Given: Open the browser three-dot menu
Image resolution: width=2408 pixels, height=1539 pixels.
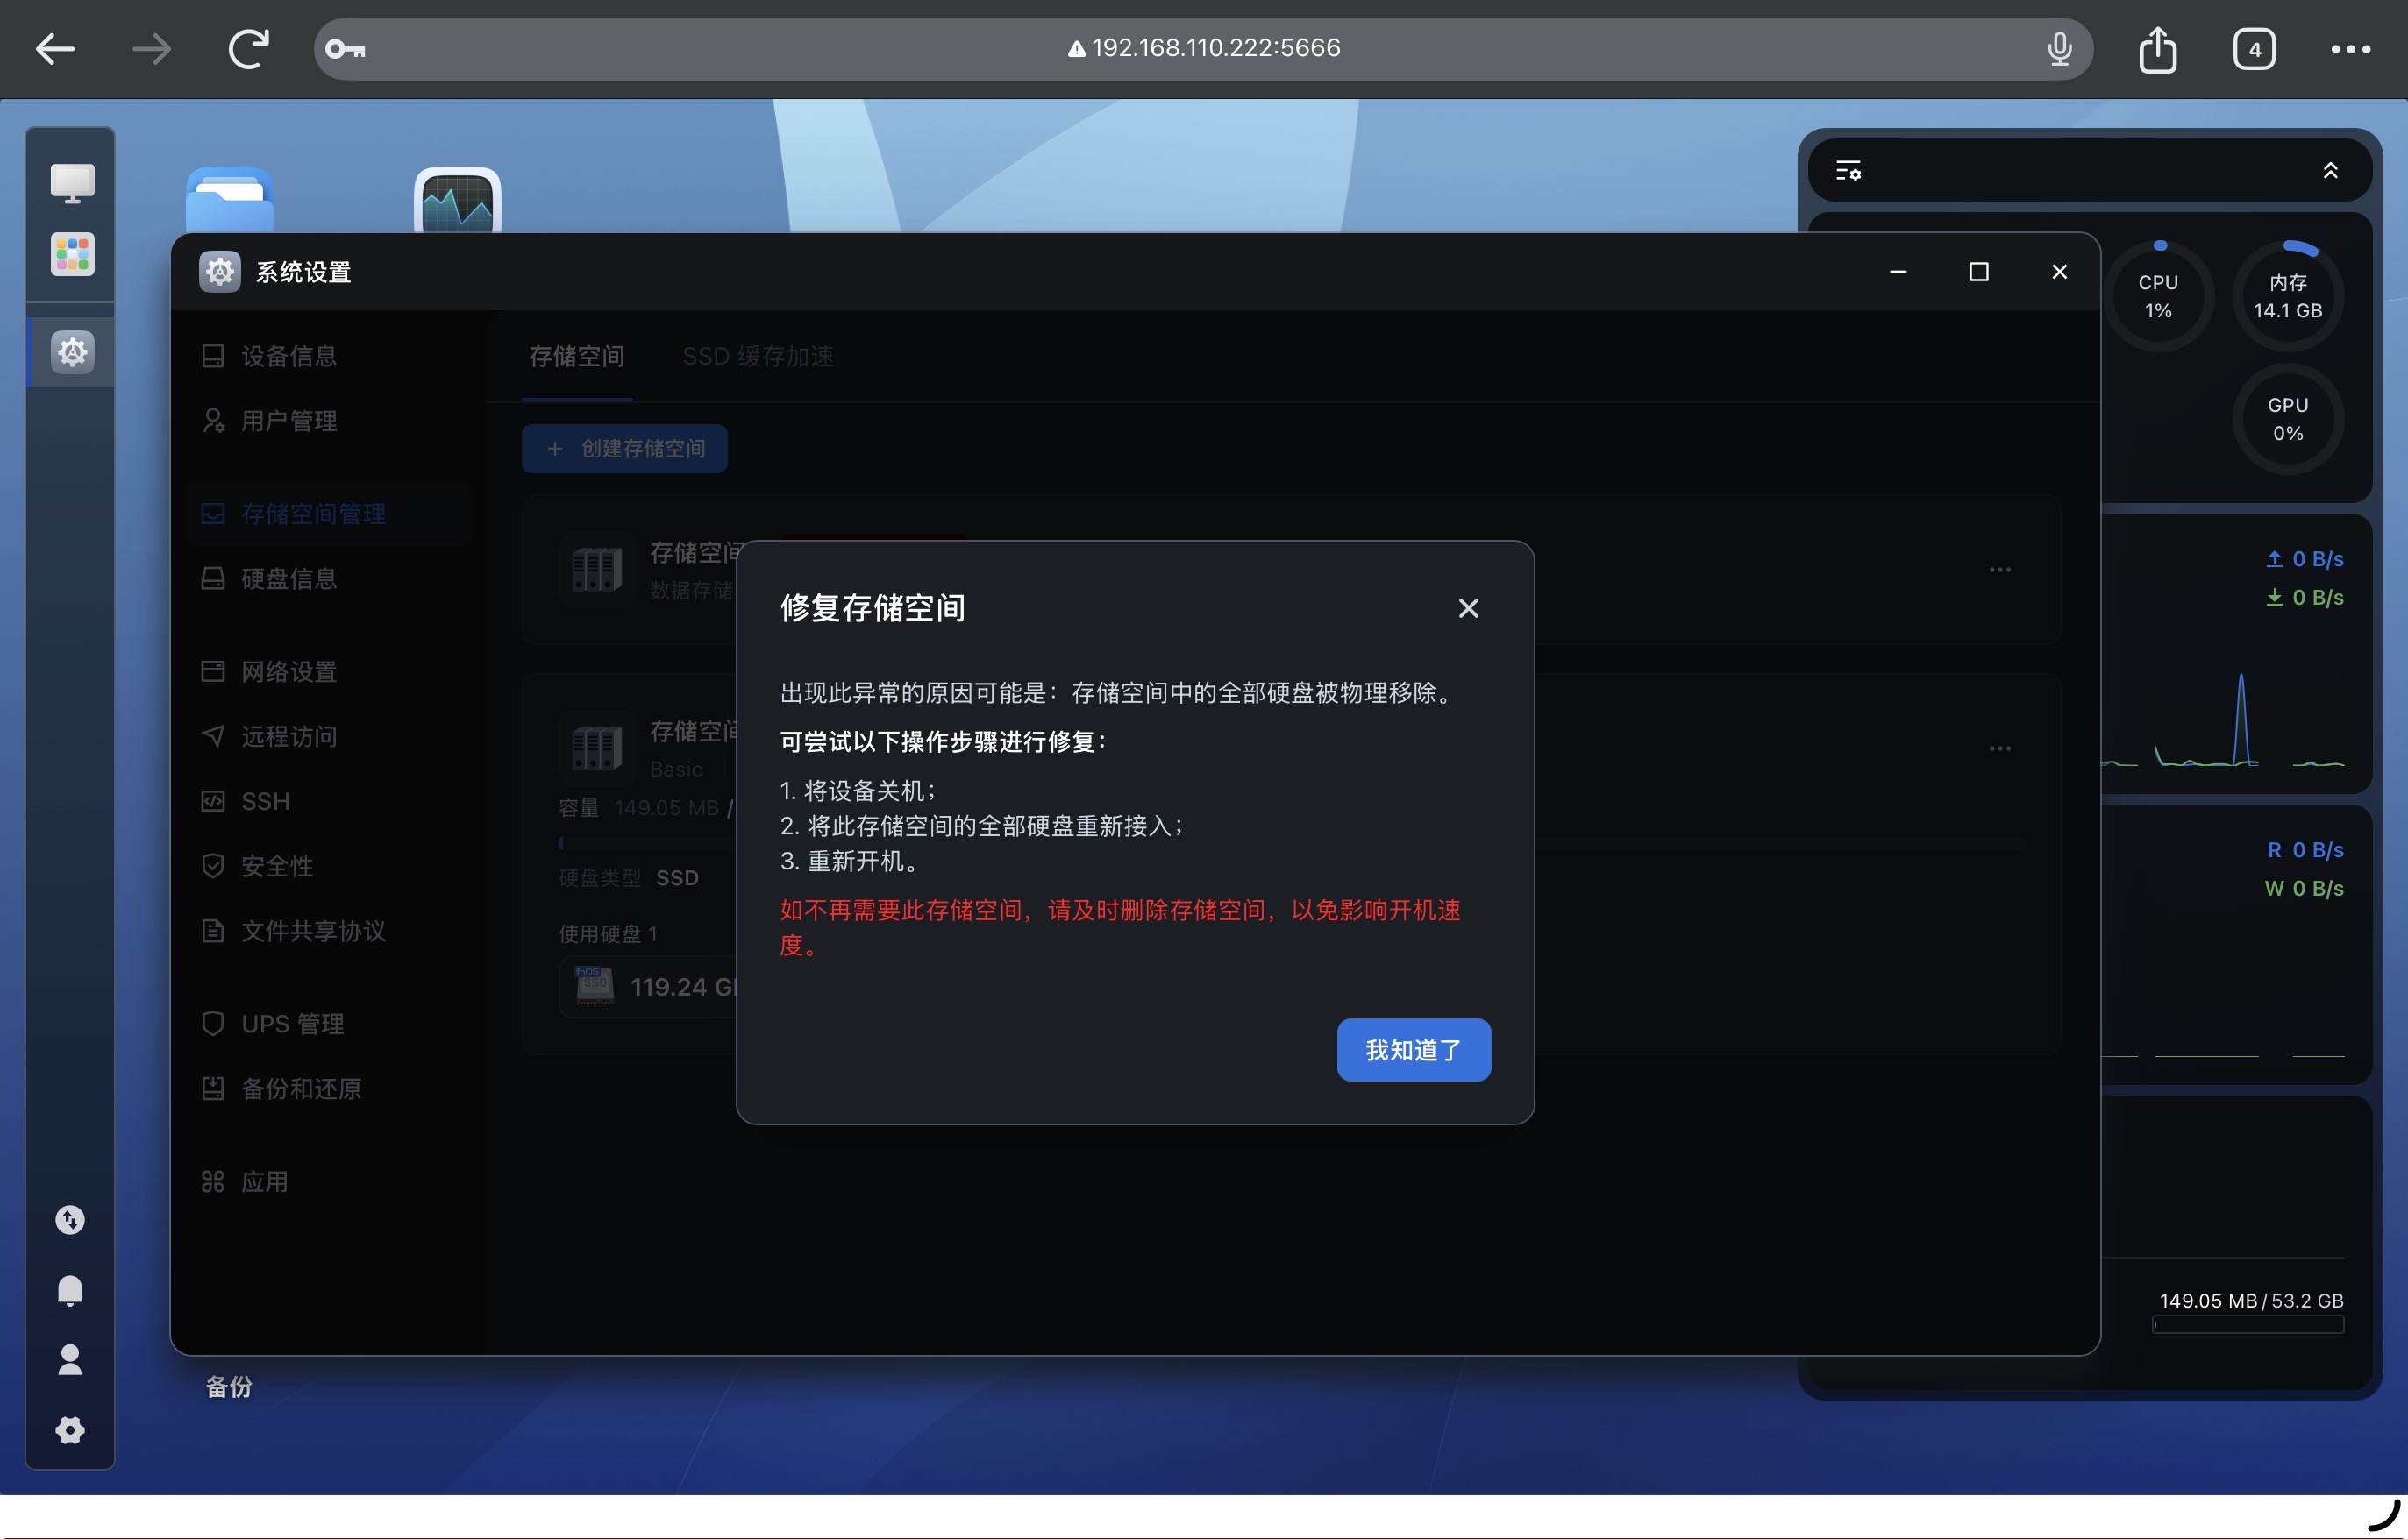Looking at the screenshot, I should (x=2350, y=48).
